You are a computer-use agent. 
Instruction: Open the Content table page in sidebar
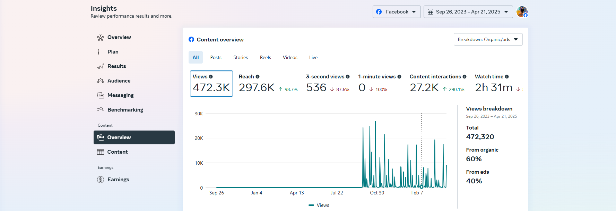click(x=117, y=152)
